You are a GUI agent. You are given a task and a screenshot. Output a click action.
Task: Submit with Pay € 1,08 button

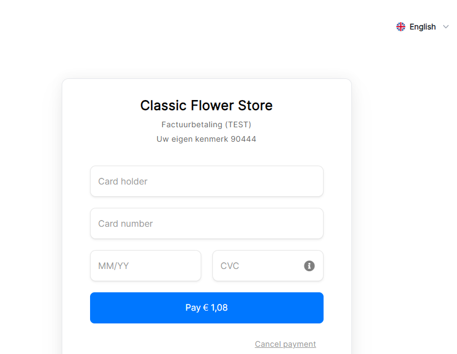coord(207,308)
